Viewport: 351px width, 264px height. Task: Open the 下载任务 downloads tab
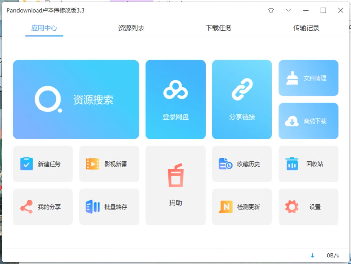219,28
